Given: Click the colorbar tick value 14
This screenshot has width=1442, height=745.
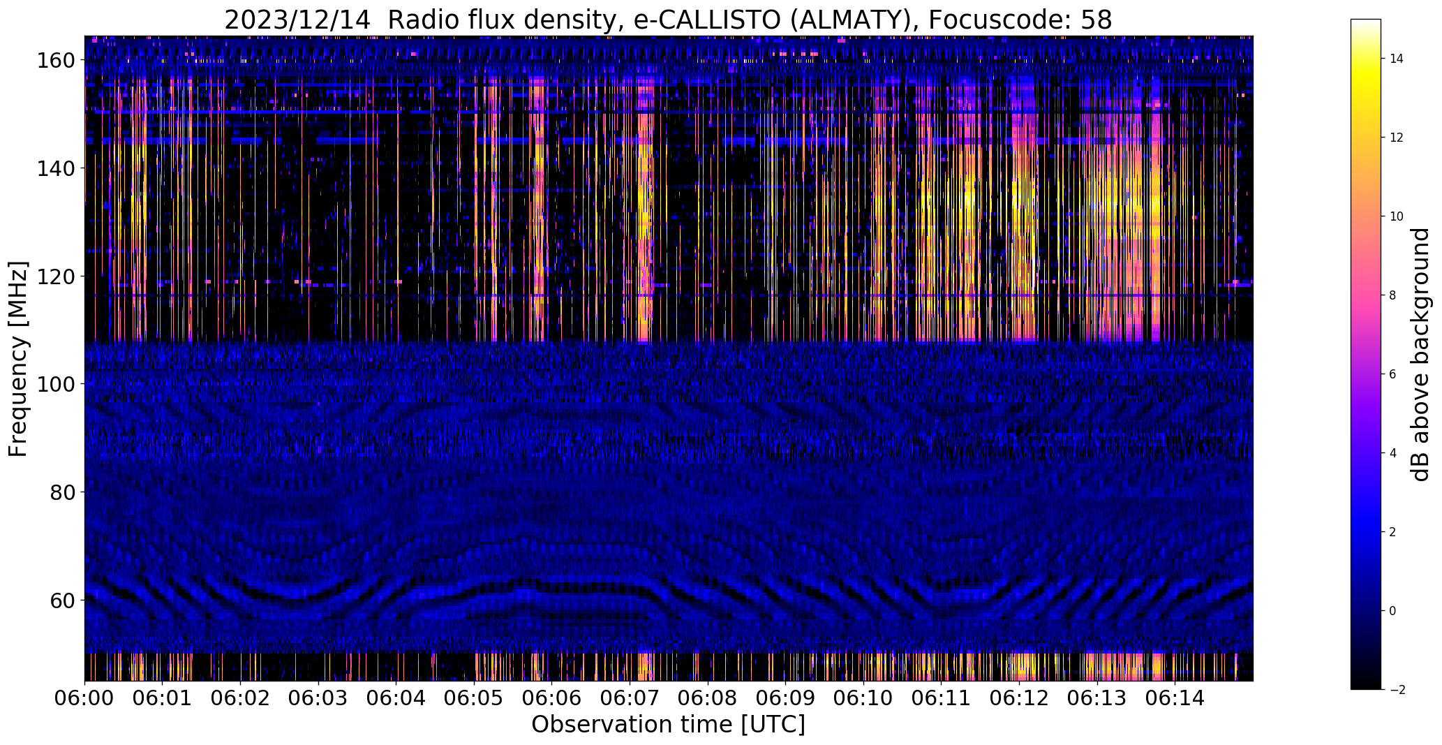Looking at the screenshot, I should pyautogui.click(x=1397, y=59).
